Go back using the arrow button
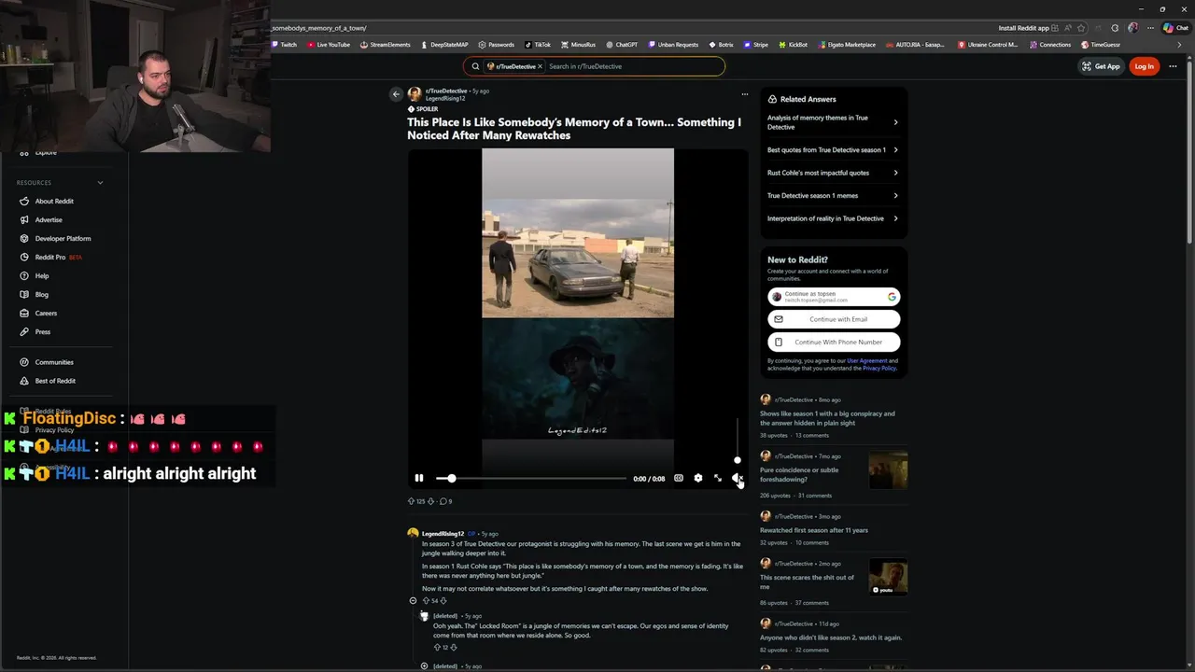Screen dimensions: 1195x672 [x=396, y=94]
